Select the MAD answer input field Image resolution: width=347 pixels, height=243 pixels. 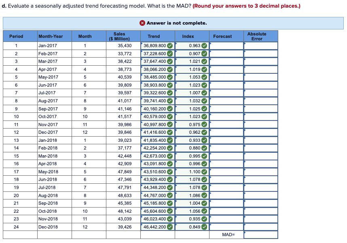tap(260, 234)
